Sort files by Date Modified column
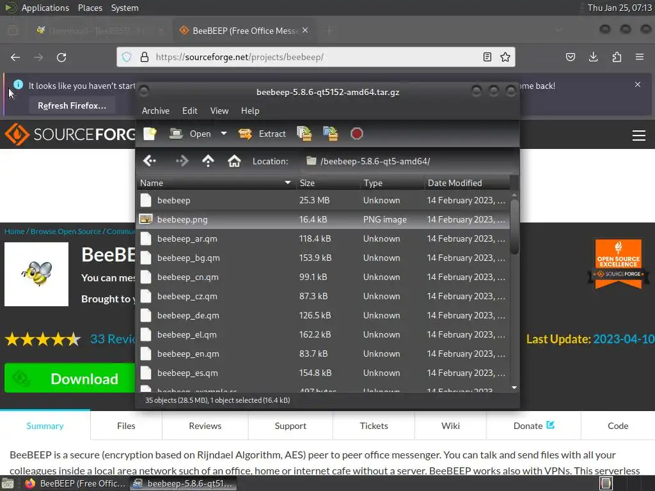655x491 pixels. pos(467,183)
